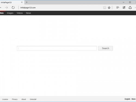The width and height of the screenshot is (136, 102).
Task: Switch to News search tab
Action: point(29,13)
